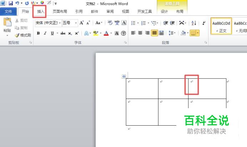This screenshot has width=247, height=147.
Task: Apply the phonetic guide (拼音) icon
Action: pos(117,23)
